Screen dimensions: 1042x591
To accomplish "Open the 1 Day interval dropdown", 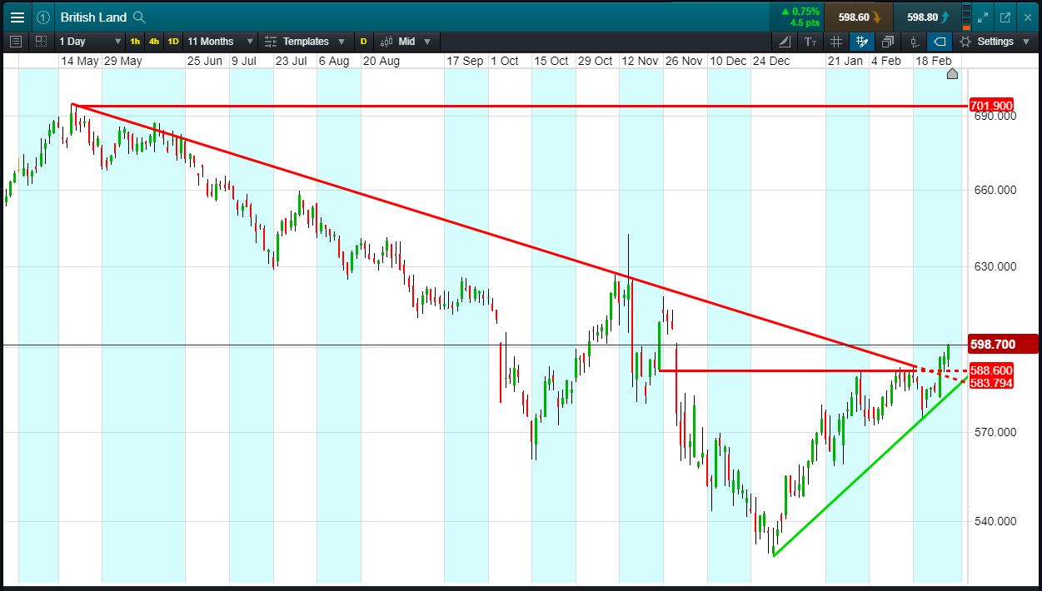I will [90, 41].
